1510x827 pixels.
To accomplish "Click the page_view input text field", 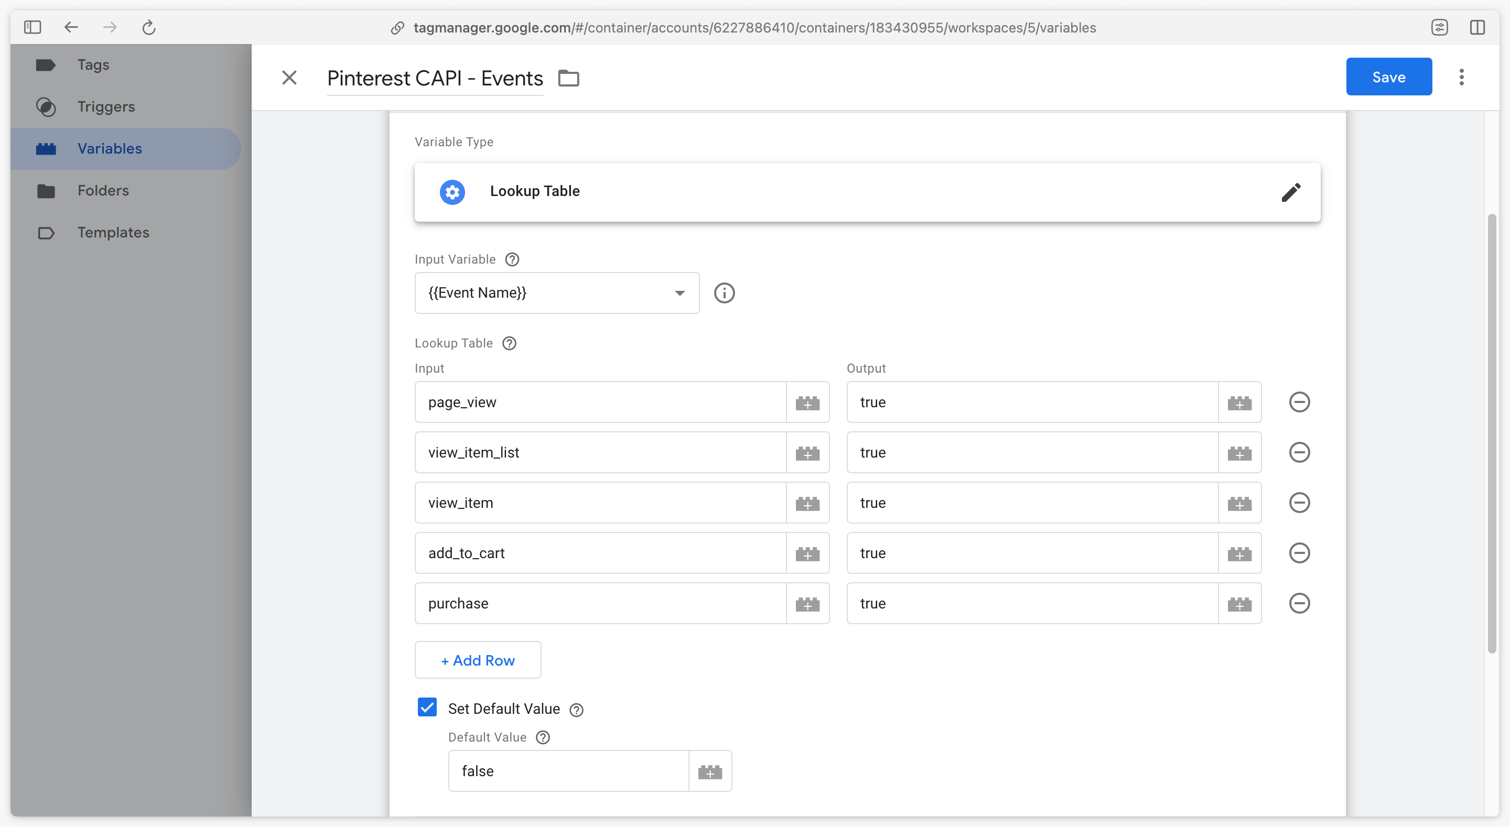I will (600, 402).
